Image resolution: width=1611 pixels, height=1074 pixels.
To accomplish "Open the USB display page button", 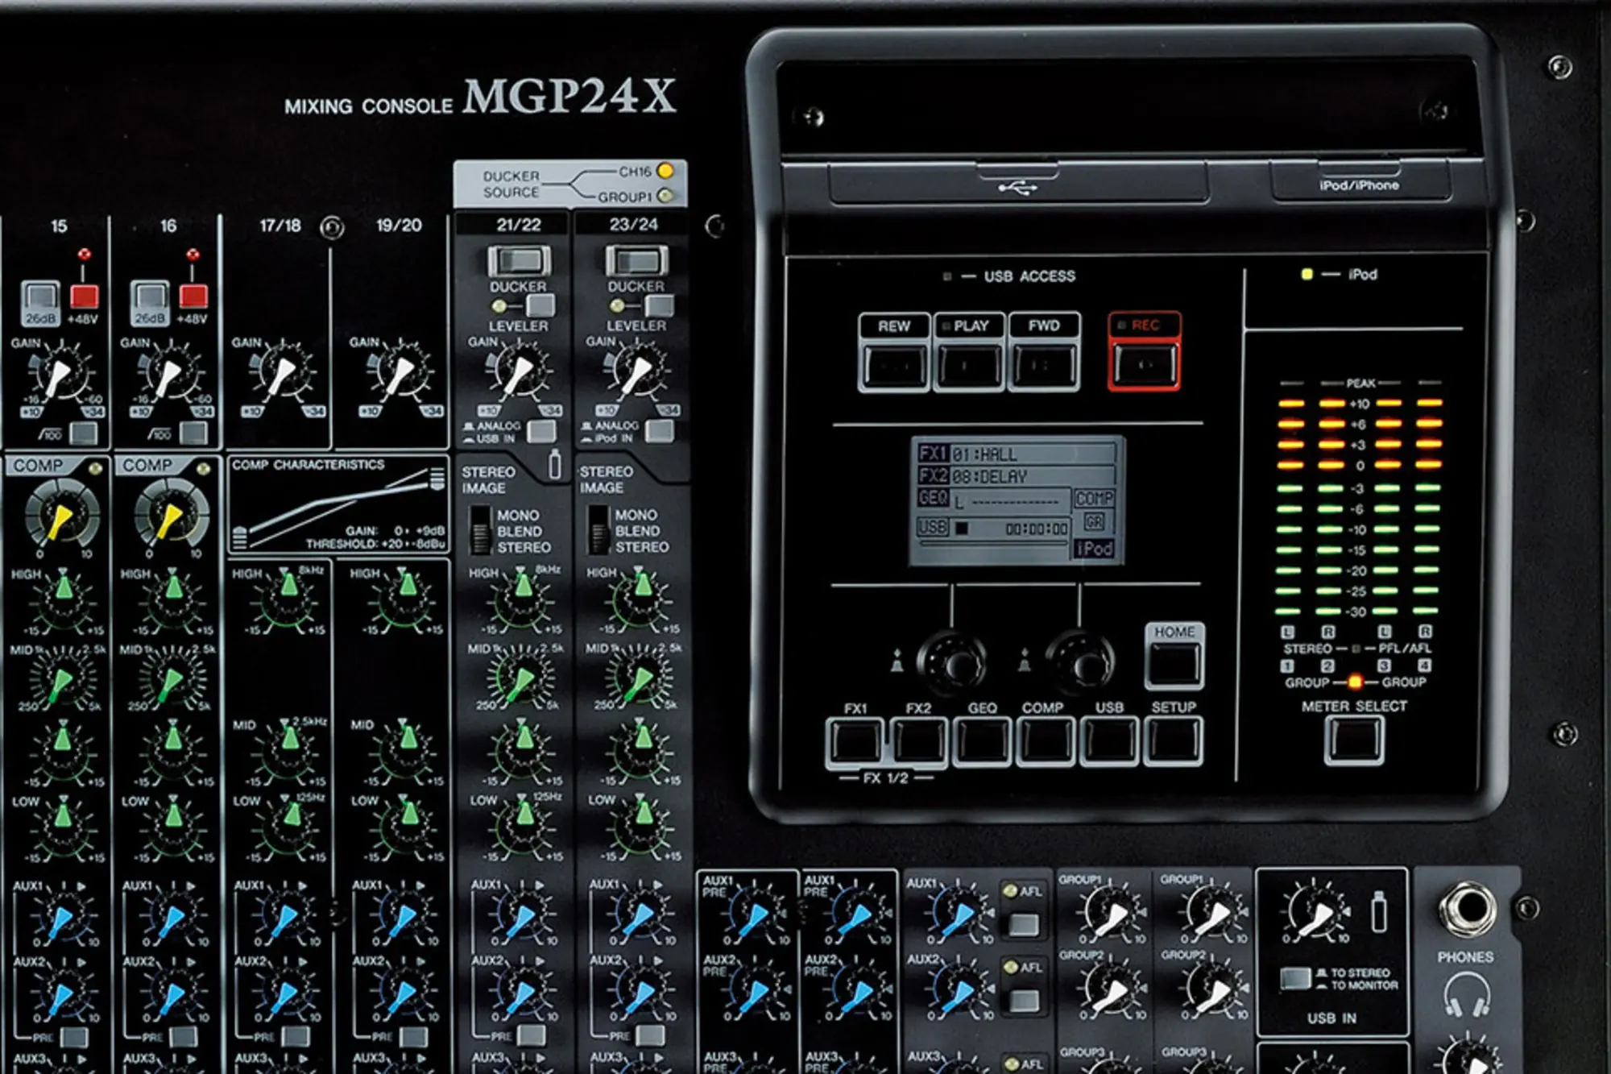I will (1108, 740).
